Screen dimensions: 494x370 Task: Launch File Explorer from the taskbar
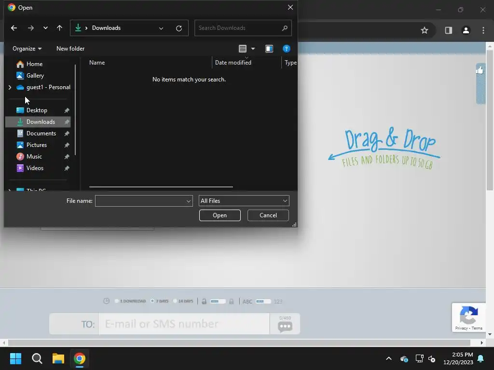point(58,358)
